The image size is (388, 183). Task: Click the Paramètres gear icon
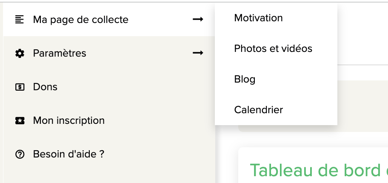tap(19, 54)
